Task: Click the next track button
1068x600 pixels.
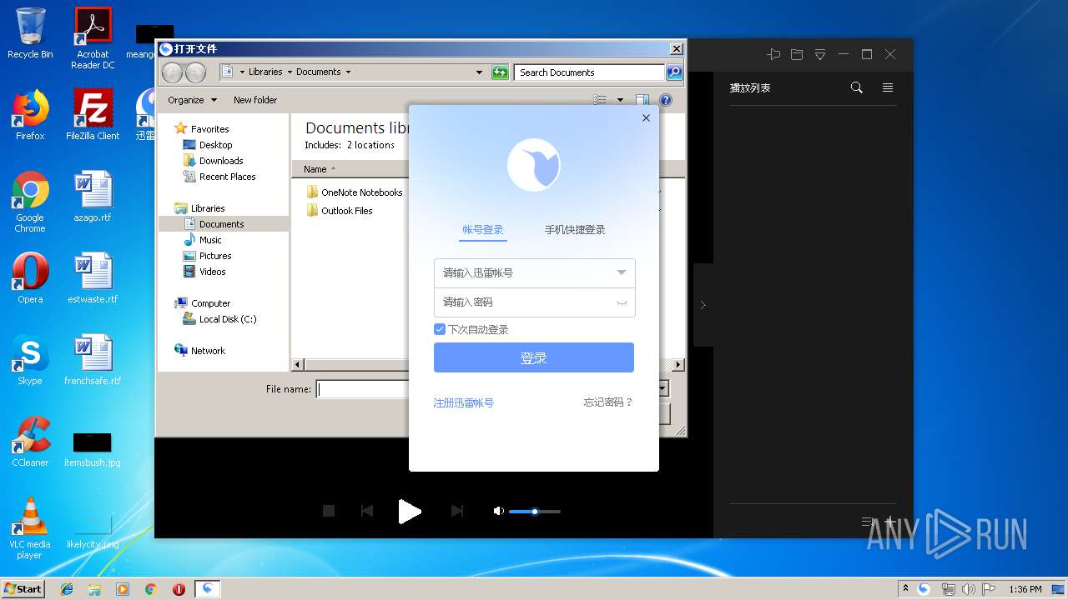Action: pos(456,511)
